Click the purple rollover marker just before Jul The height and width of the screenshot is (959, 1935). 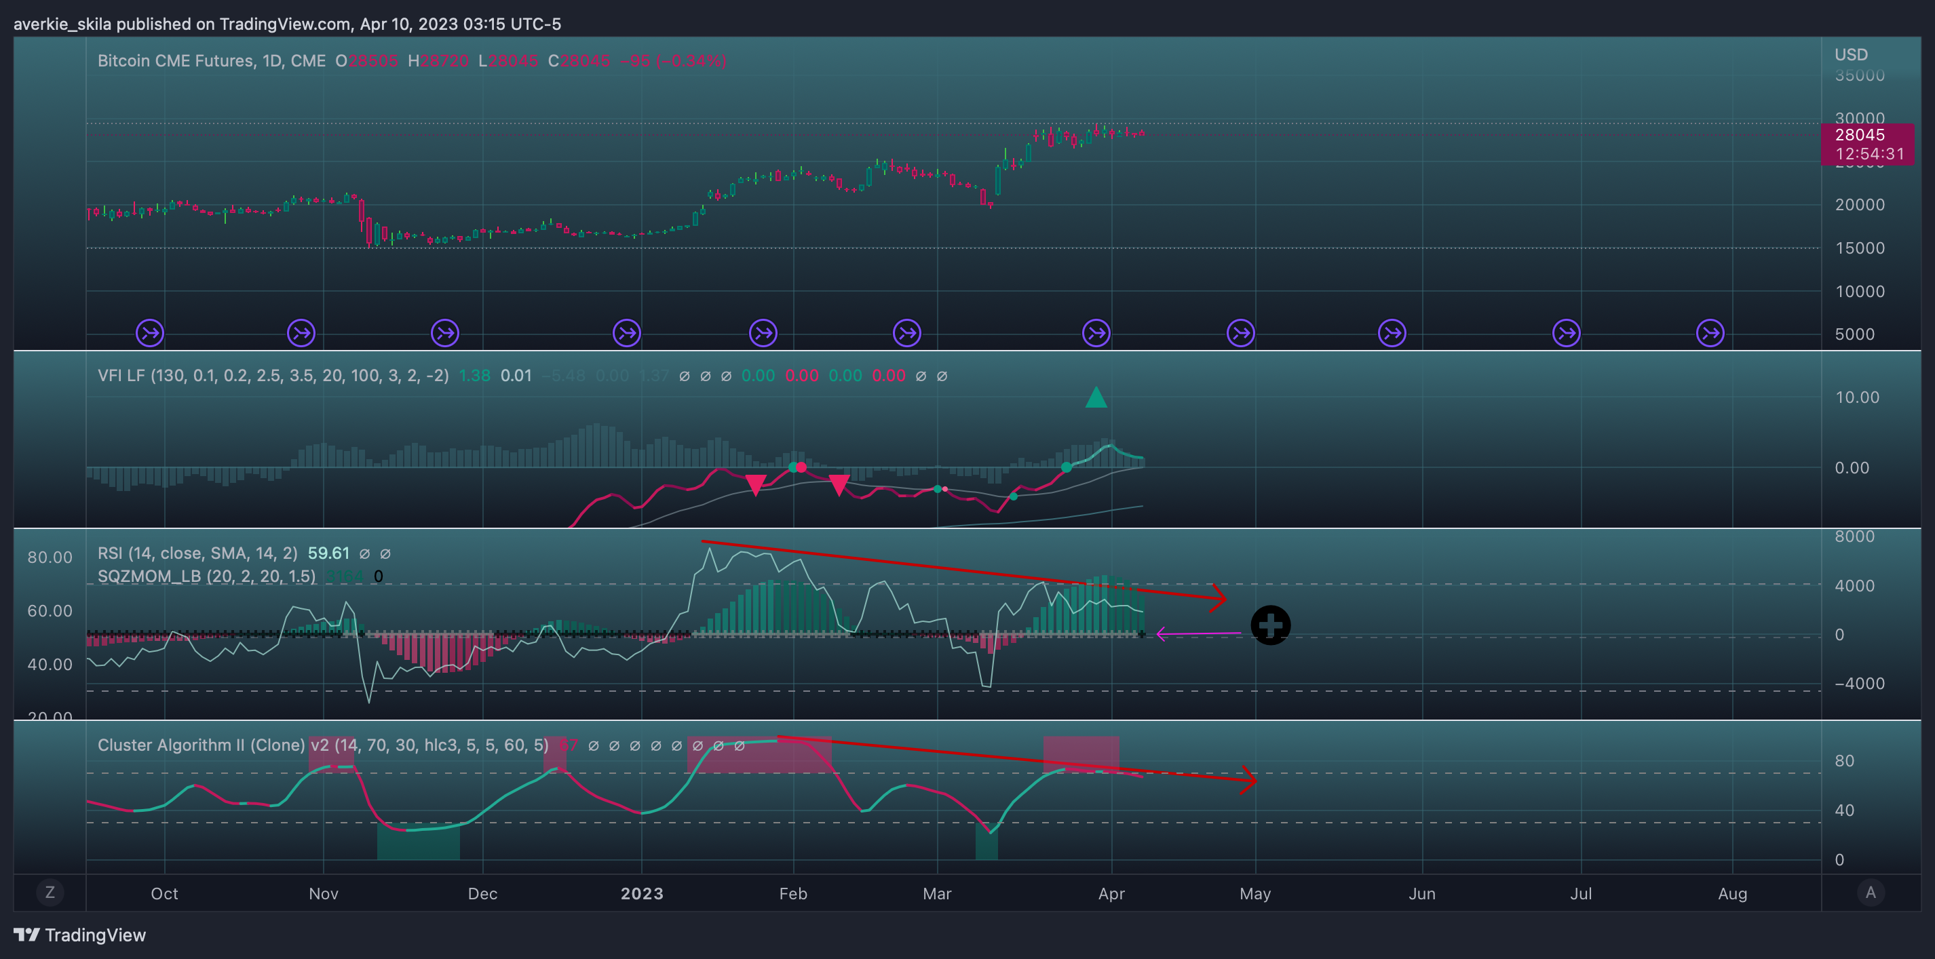[x=1567, y=333]
